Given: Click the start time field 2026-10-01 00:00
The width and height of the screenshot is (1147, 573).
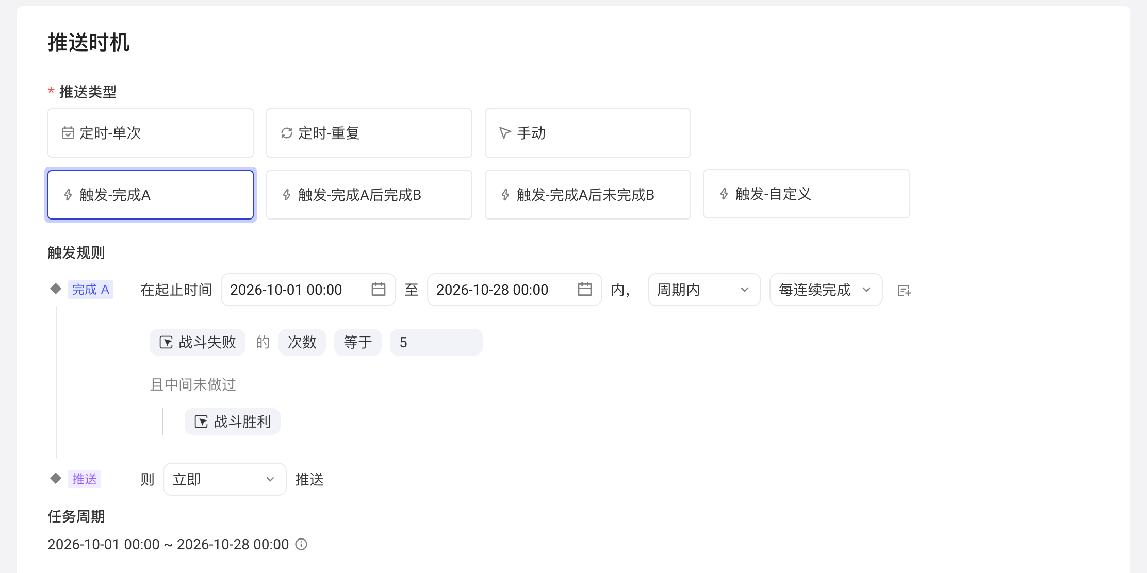Looking at the screenshot, I should point(308,290).
